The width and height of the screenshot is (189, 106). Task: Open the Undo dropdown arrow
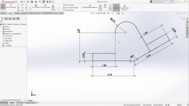41,2
